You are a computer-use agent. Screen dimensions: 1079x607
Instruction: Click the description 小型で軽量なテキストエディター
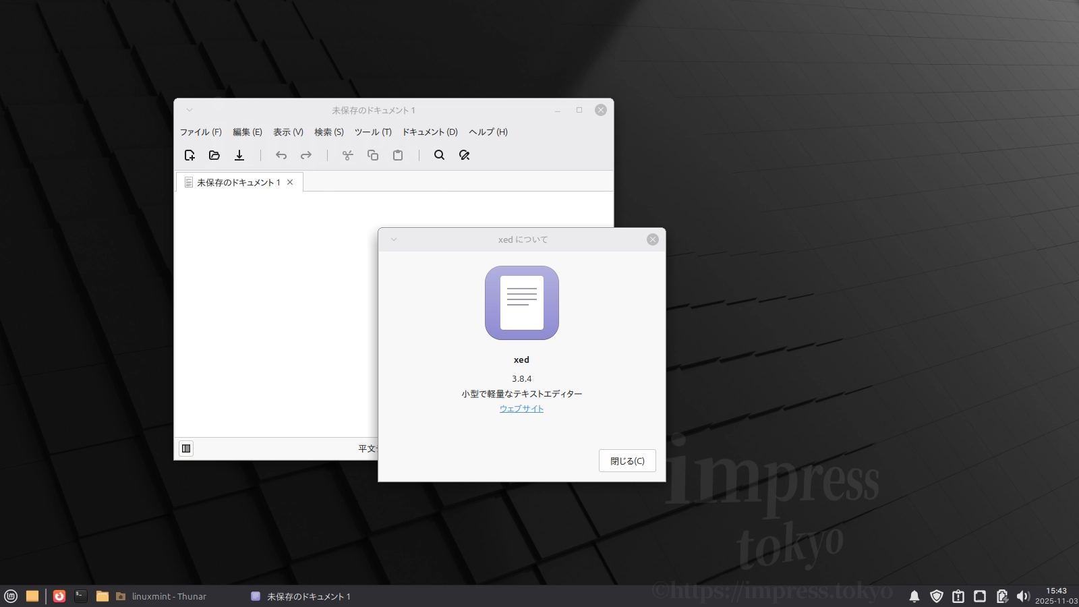click(x=522, y=394)
